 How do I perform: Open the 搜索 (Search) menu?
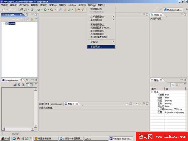pyautogui.click(x=53, y=5)
